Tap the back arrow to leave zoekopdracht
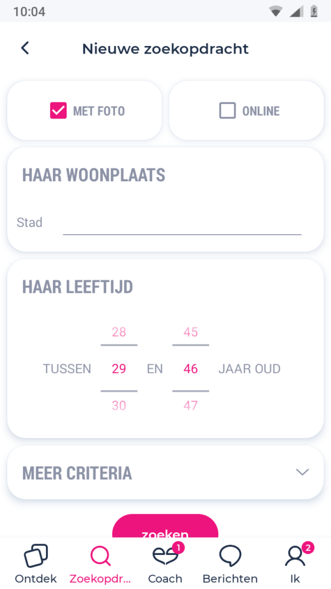Viewport: 331px width, 589px height. tap(24, 48)
